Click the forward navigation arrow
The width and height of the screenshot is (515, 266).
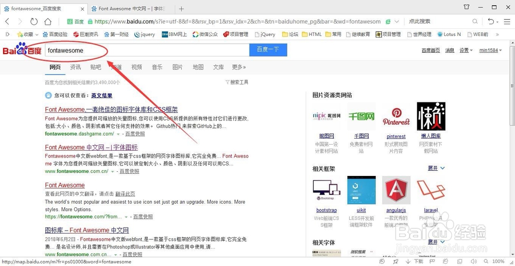tap(20, 22)
